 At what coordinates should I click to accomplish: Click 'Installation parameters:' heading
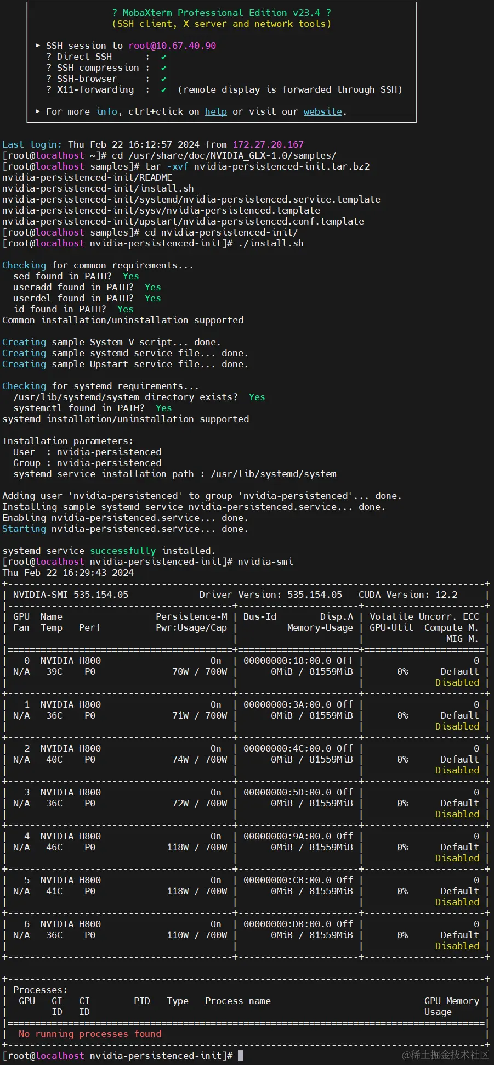tap(68, 441)
